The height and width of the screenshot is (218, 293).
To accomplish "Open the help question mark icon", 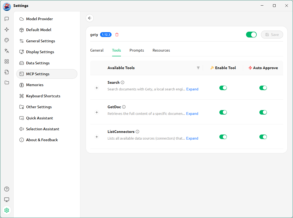I will click(x=7, y=189).
